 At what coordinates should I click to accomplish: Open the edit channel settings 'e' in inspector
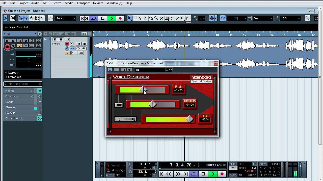tap(40, 34)
